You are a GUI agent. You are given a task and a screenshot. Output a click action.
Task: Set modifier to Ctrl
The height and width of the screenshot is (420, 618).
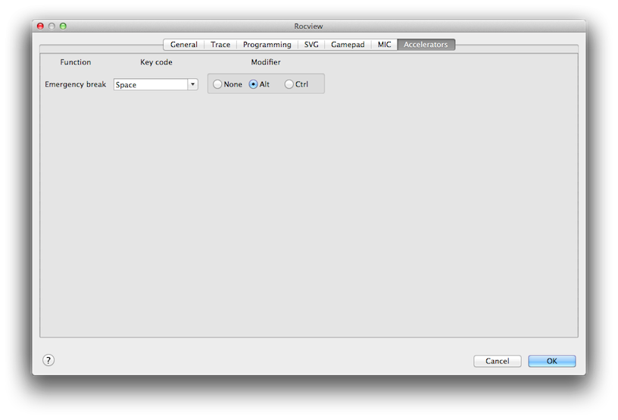click(289, 84)
